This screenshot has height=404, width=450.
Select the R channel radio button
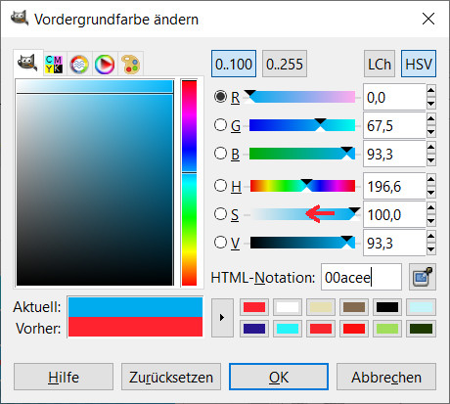[221, 97]
